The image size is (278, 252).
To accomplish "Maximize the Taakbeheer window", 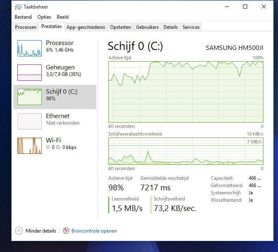I will pos(245,7).
